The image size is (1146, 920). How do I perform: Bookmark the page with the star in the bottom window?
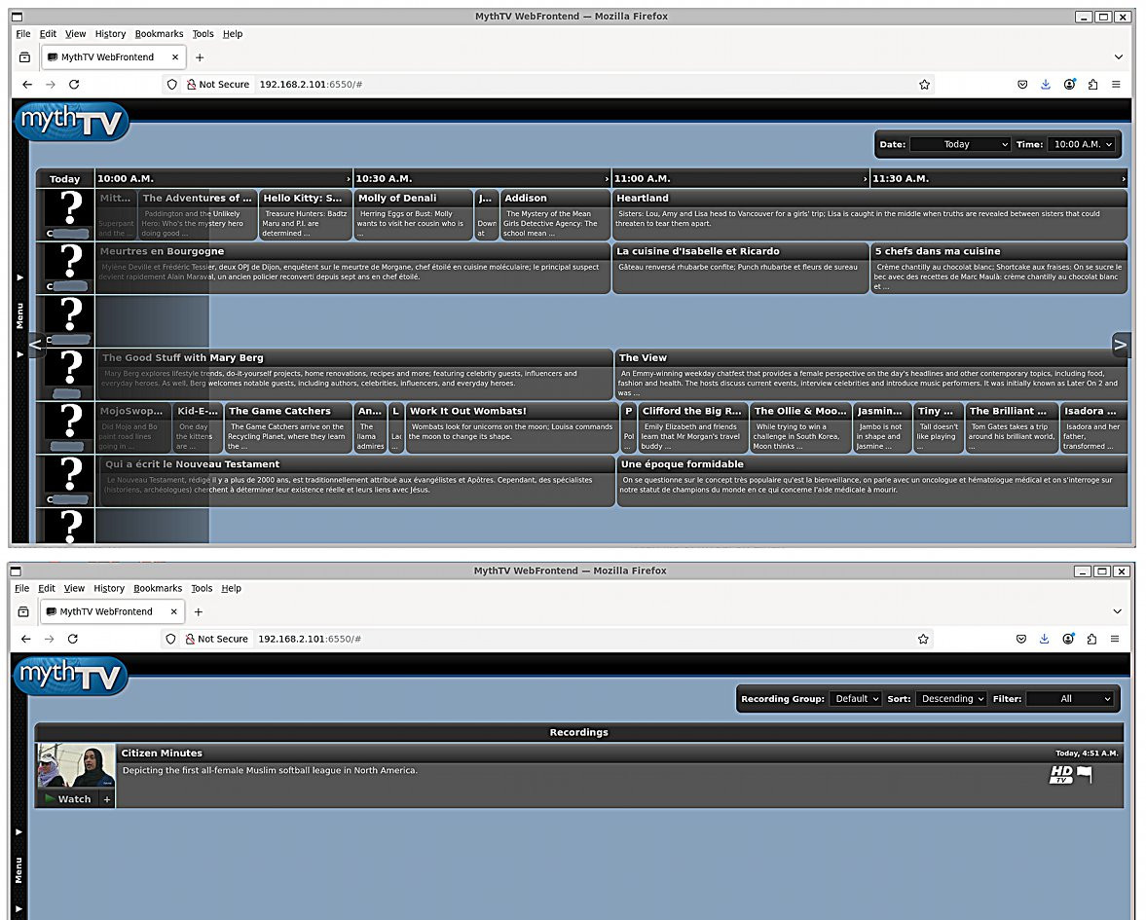coord(923,639)
